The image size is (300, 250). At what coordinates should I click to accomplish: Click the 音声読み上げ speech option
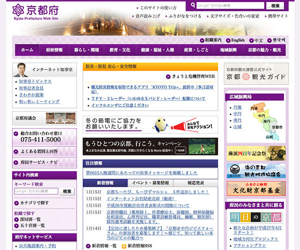coord(146,16)
